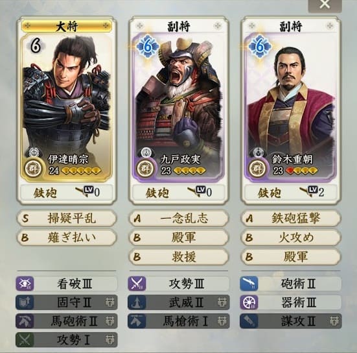Viewport: 357px width, 353px height.
Task: Select the locked 攻勢I trait
Action: coord(67,340)
